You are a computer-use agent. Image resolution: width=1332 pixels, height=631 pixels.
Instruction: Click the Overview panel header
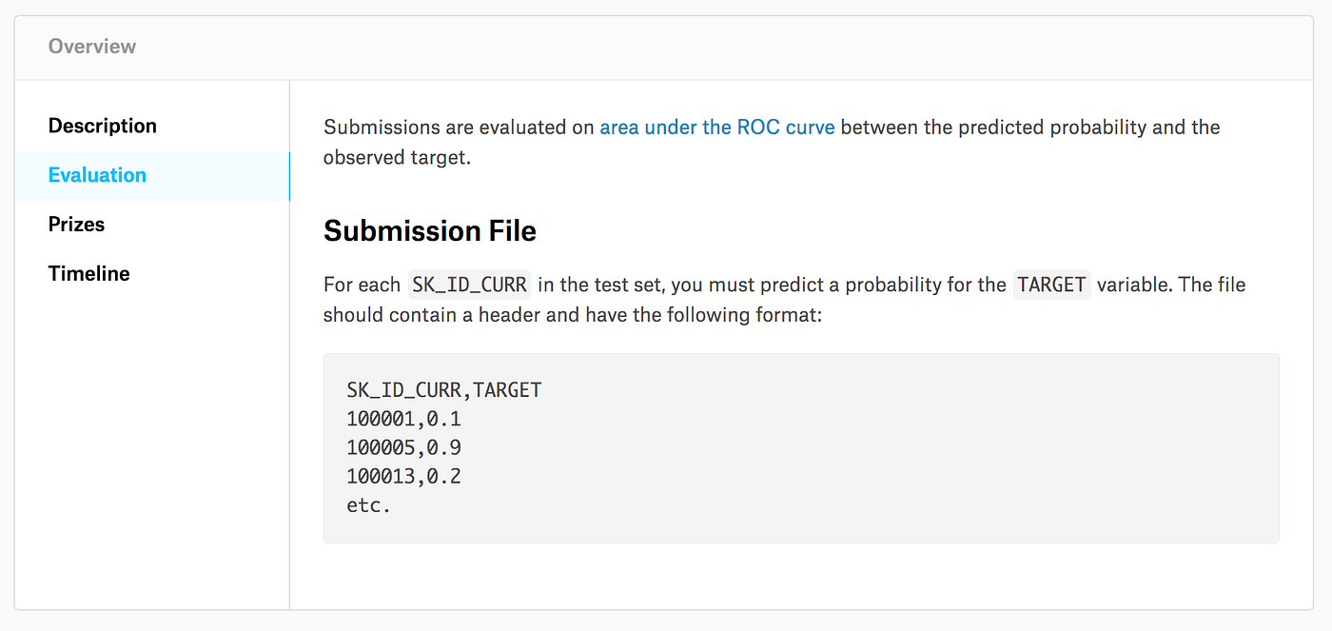pyautogui.click(x=92, y=46)
